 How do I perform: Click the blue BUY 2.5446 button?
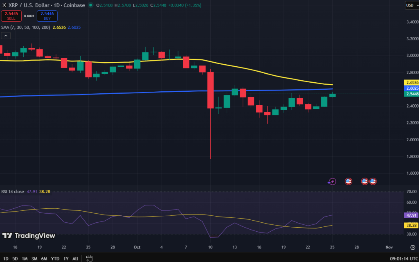tap(47, 16)
